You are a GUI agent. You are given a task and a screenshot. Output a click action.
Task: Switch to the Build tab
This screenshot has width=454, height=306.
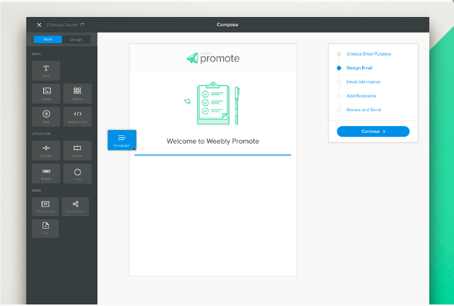tap(48, 39)
